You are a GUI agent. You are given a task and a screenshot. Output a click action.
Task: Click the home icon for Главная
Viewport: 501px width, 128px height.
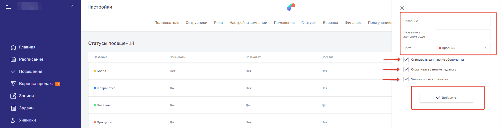(x=13, y=47)
